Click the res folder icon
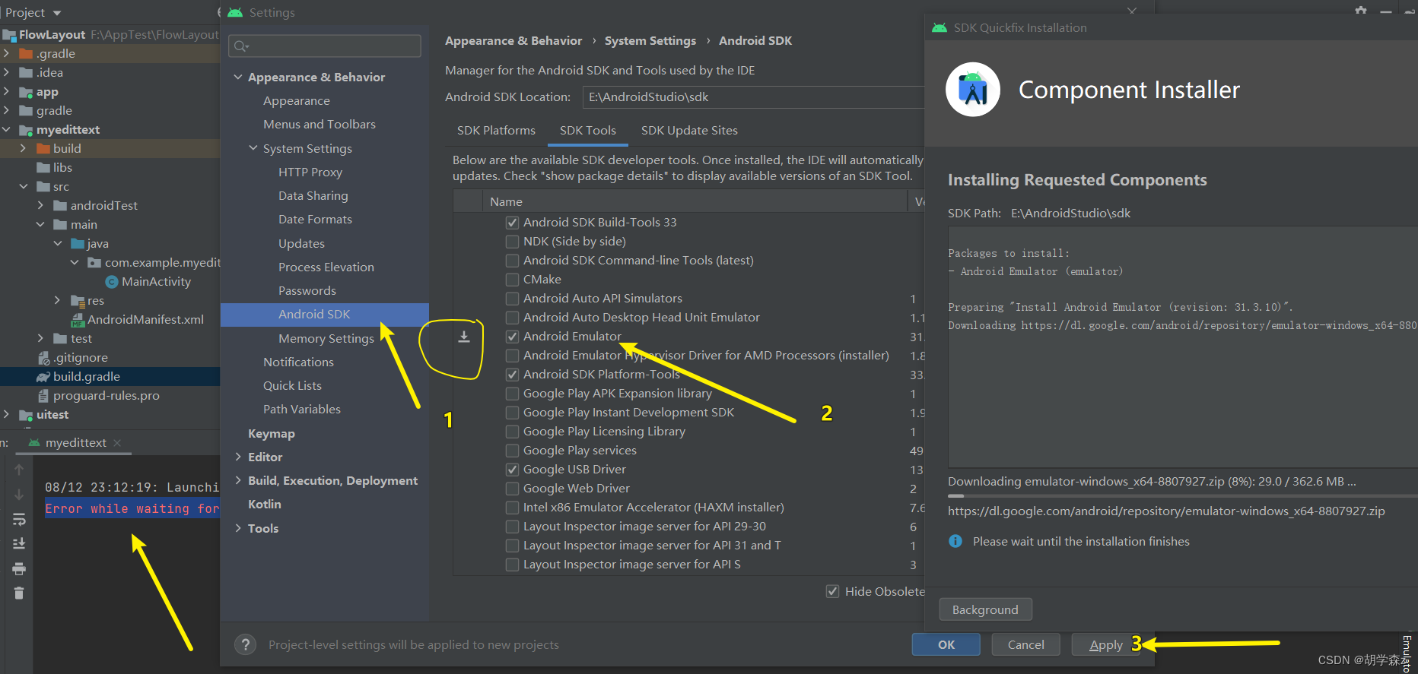Viewport: 1418px width, 674px height. pos(78,301)
